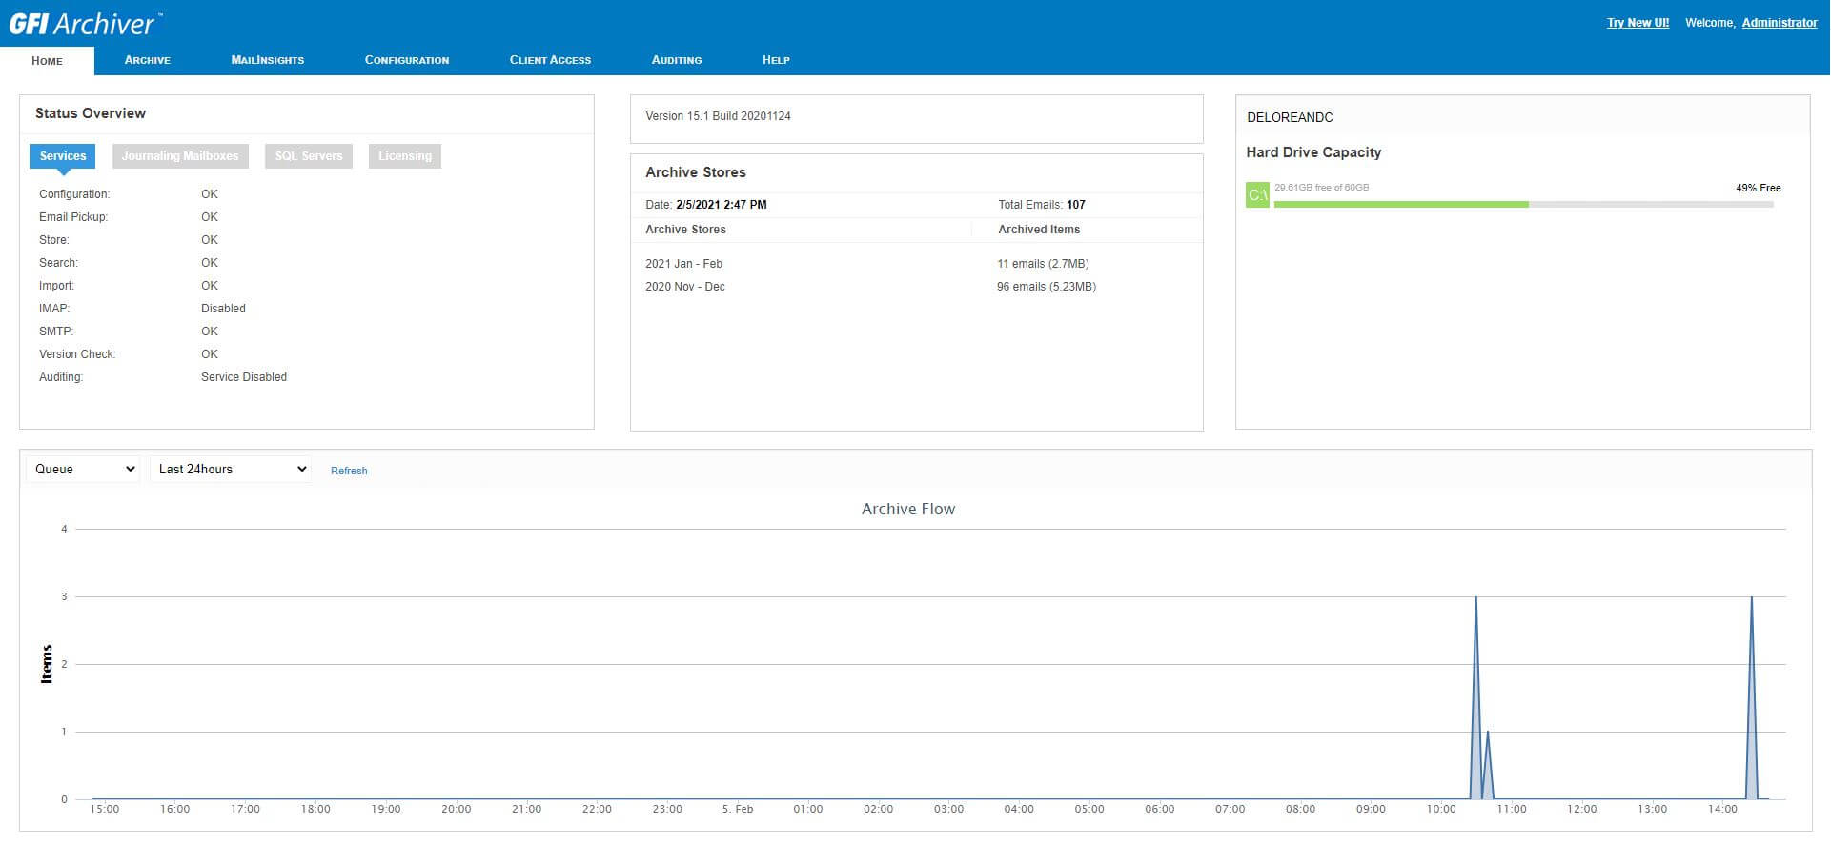Switch to the SQL Servers tab
Image resolution: width=1831 pixels, height=844 pixels.
[309, 156]
